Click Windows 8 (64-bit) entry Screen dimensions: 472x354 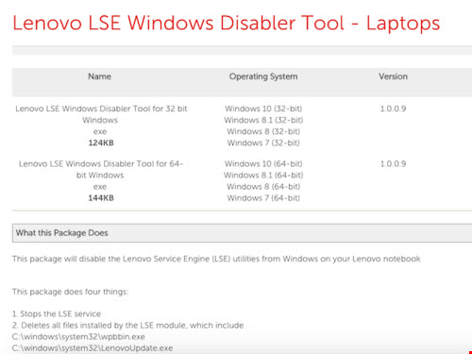tap(263, 187)
